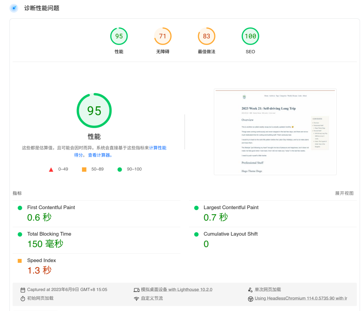Click the Total Blocking Time metric
The image size is (364, 311).
coord(49,234)
